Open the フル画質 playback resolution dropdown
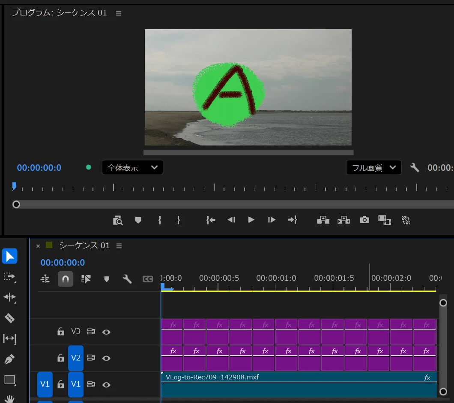The image size is (454, 403). 373,168
